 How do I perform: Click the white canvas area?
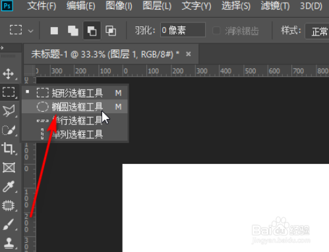coord(225,208)
